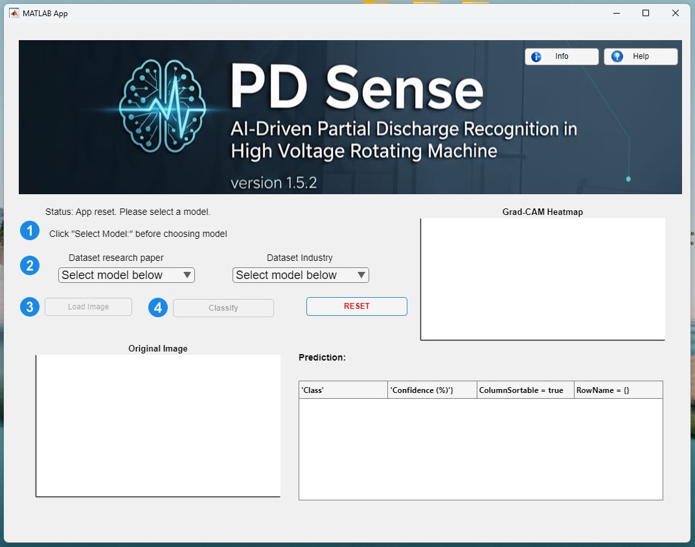695x547 pixels.
Task: Click the step 4 numbered circle icon
Action: point(158,307)
